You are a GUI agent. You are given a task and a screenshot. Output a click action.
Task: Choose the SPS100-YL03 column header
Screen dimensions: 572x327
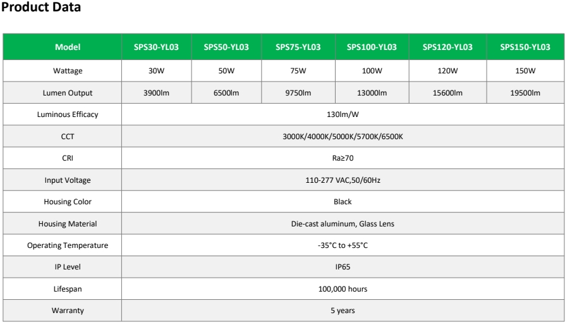pos(372,47)
